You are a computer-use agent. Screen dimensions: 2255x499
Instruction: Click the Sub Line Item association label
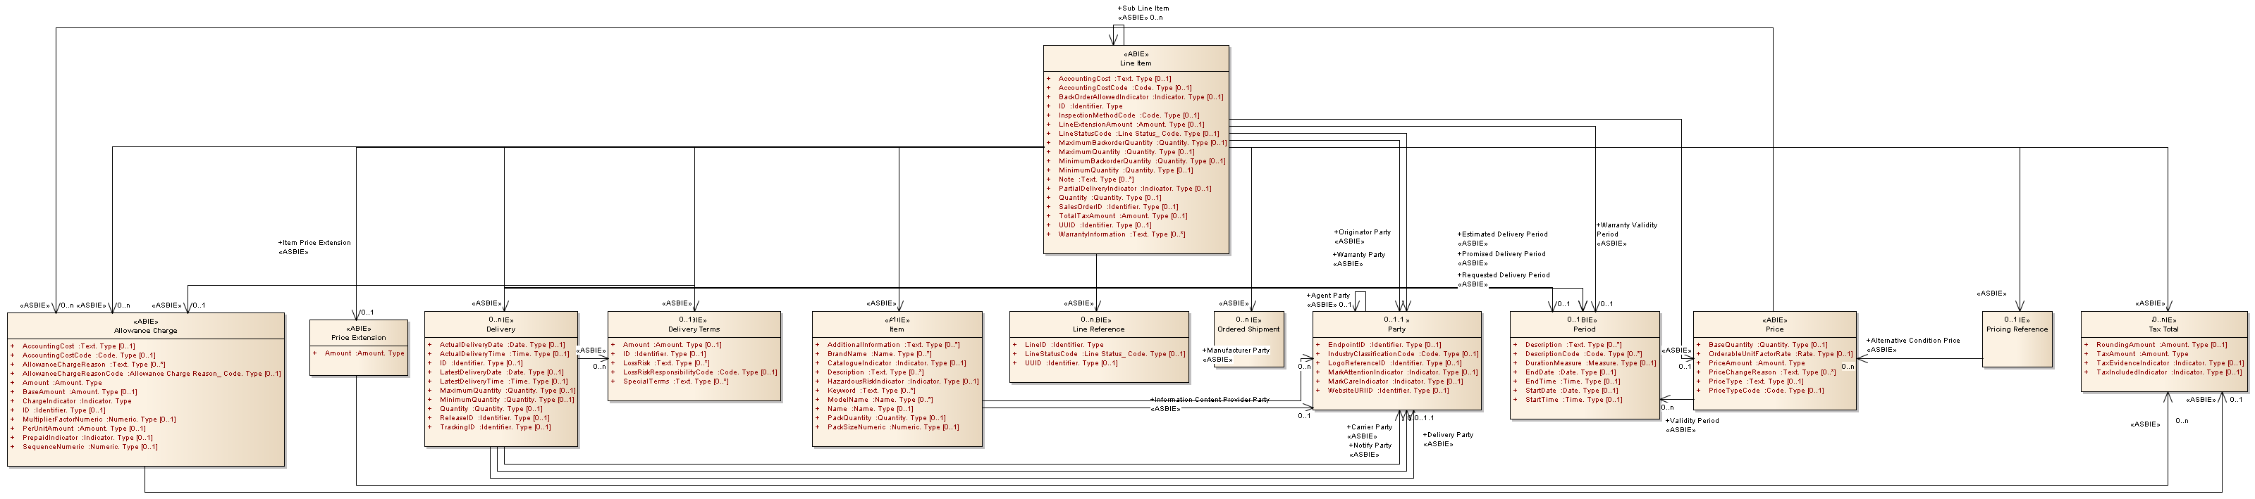[1143, 8]
